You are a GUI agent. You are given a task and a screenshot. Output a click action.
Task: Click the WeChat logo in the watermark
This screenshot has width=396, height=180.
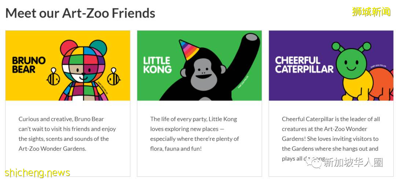[316, 162]
